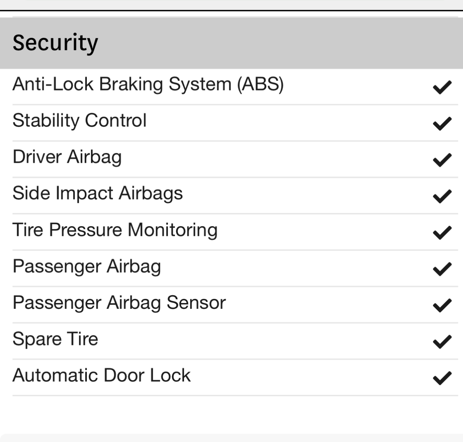Click the Tire Pressure Monitoring checkmark
The width and height of the screenshot is (463, 442).
coord(442,233)
